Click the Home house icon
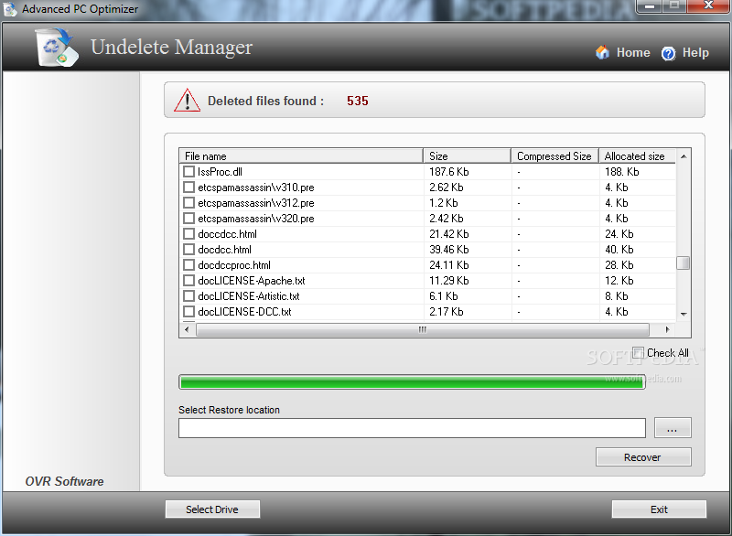The height and width of the screenshot is (536, 732). (602, 52)
